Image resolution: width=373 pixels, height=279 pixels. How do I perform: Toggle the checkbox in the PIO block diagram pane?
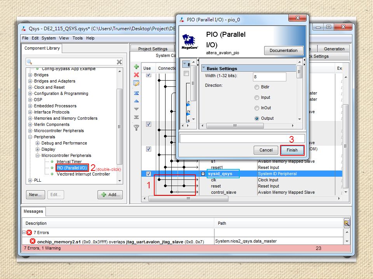pyautogui.click(x=186, y=74)
